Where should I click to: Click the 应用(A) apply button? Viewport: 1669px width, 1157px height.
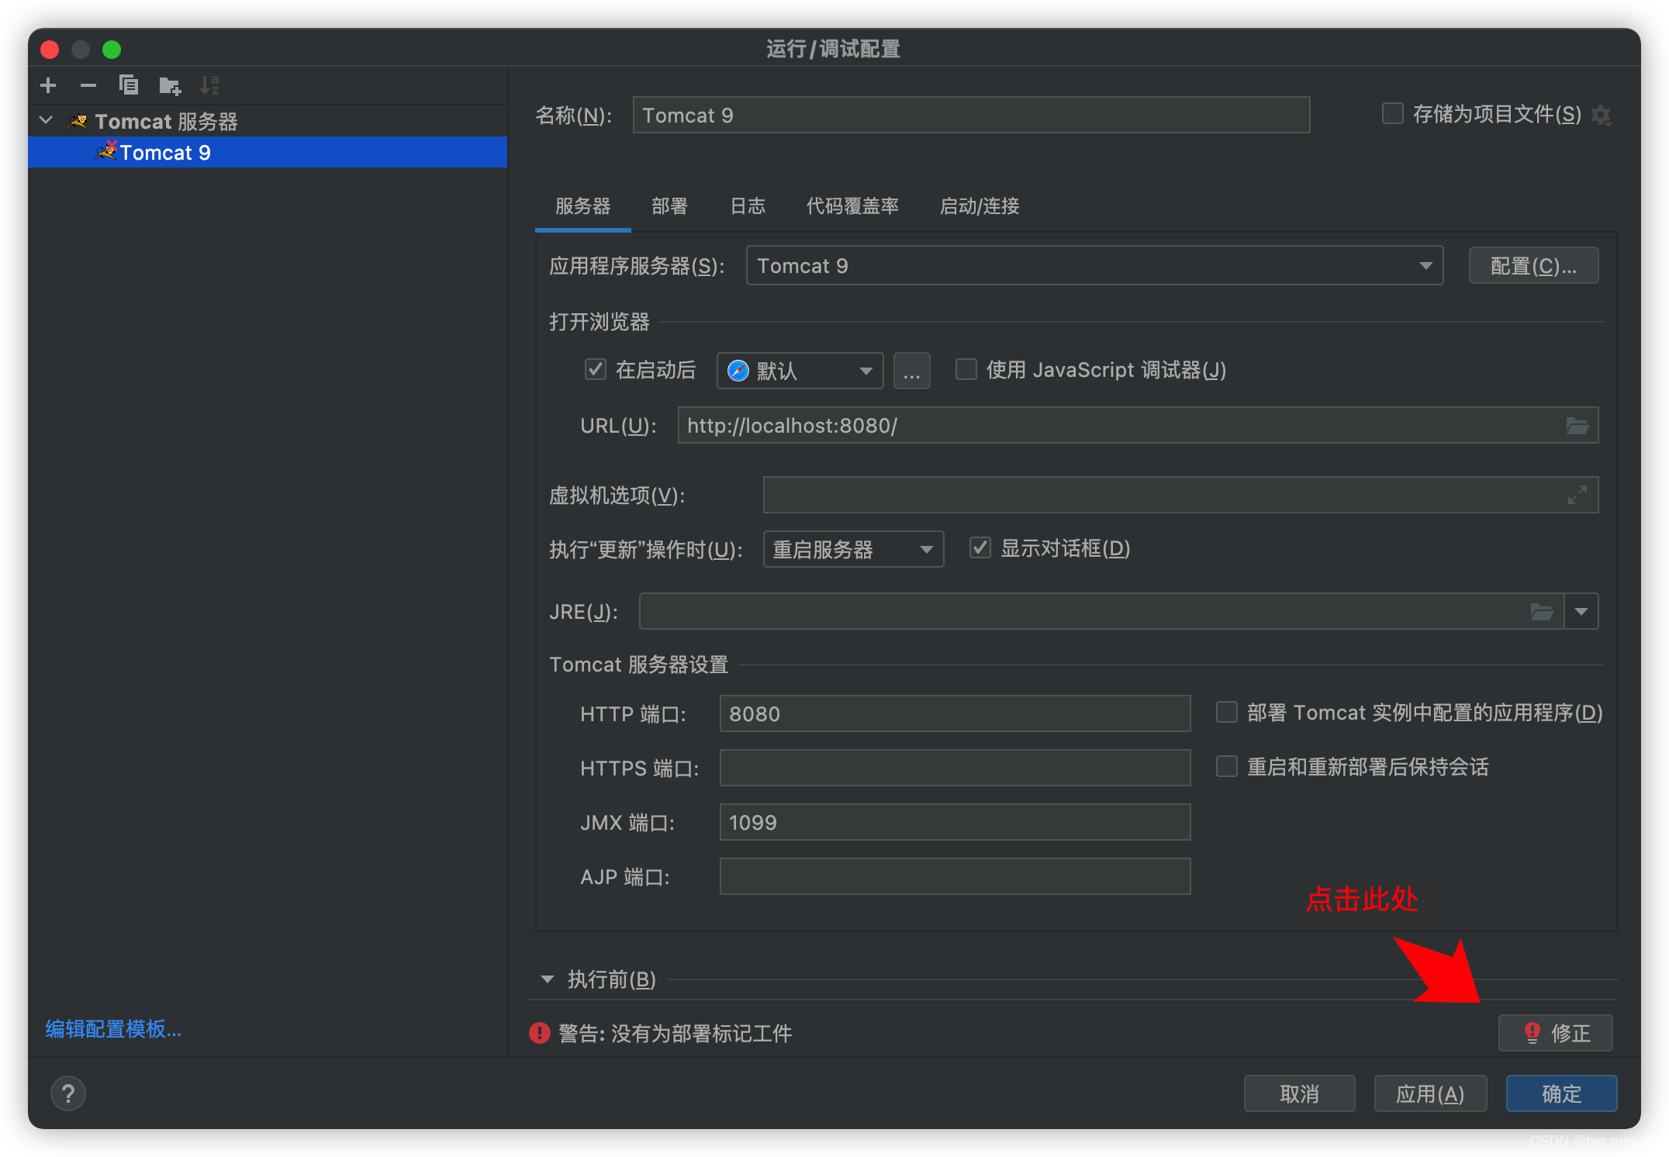pos(1430,1093)
